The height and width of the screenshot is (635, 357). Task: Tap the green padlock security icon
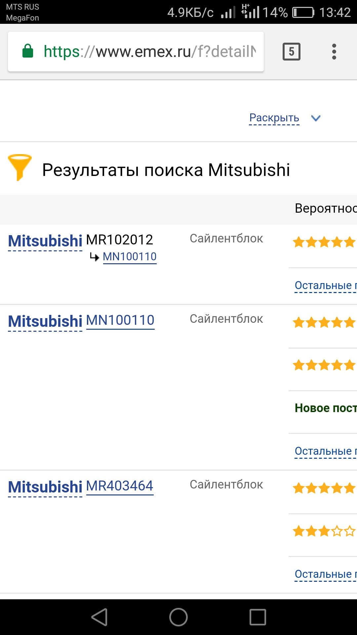(28, 51)
